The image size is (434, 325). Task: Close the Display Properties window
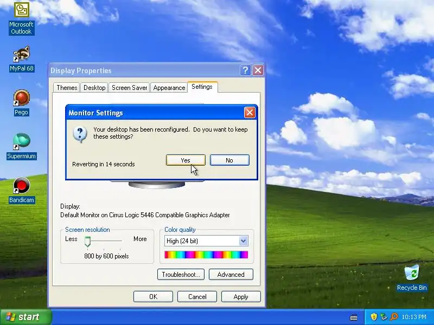[258, 70]
